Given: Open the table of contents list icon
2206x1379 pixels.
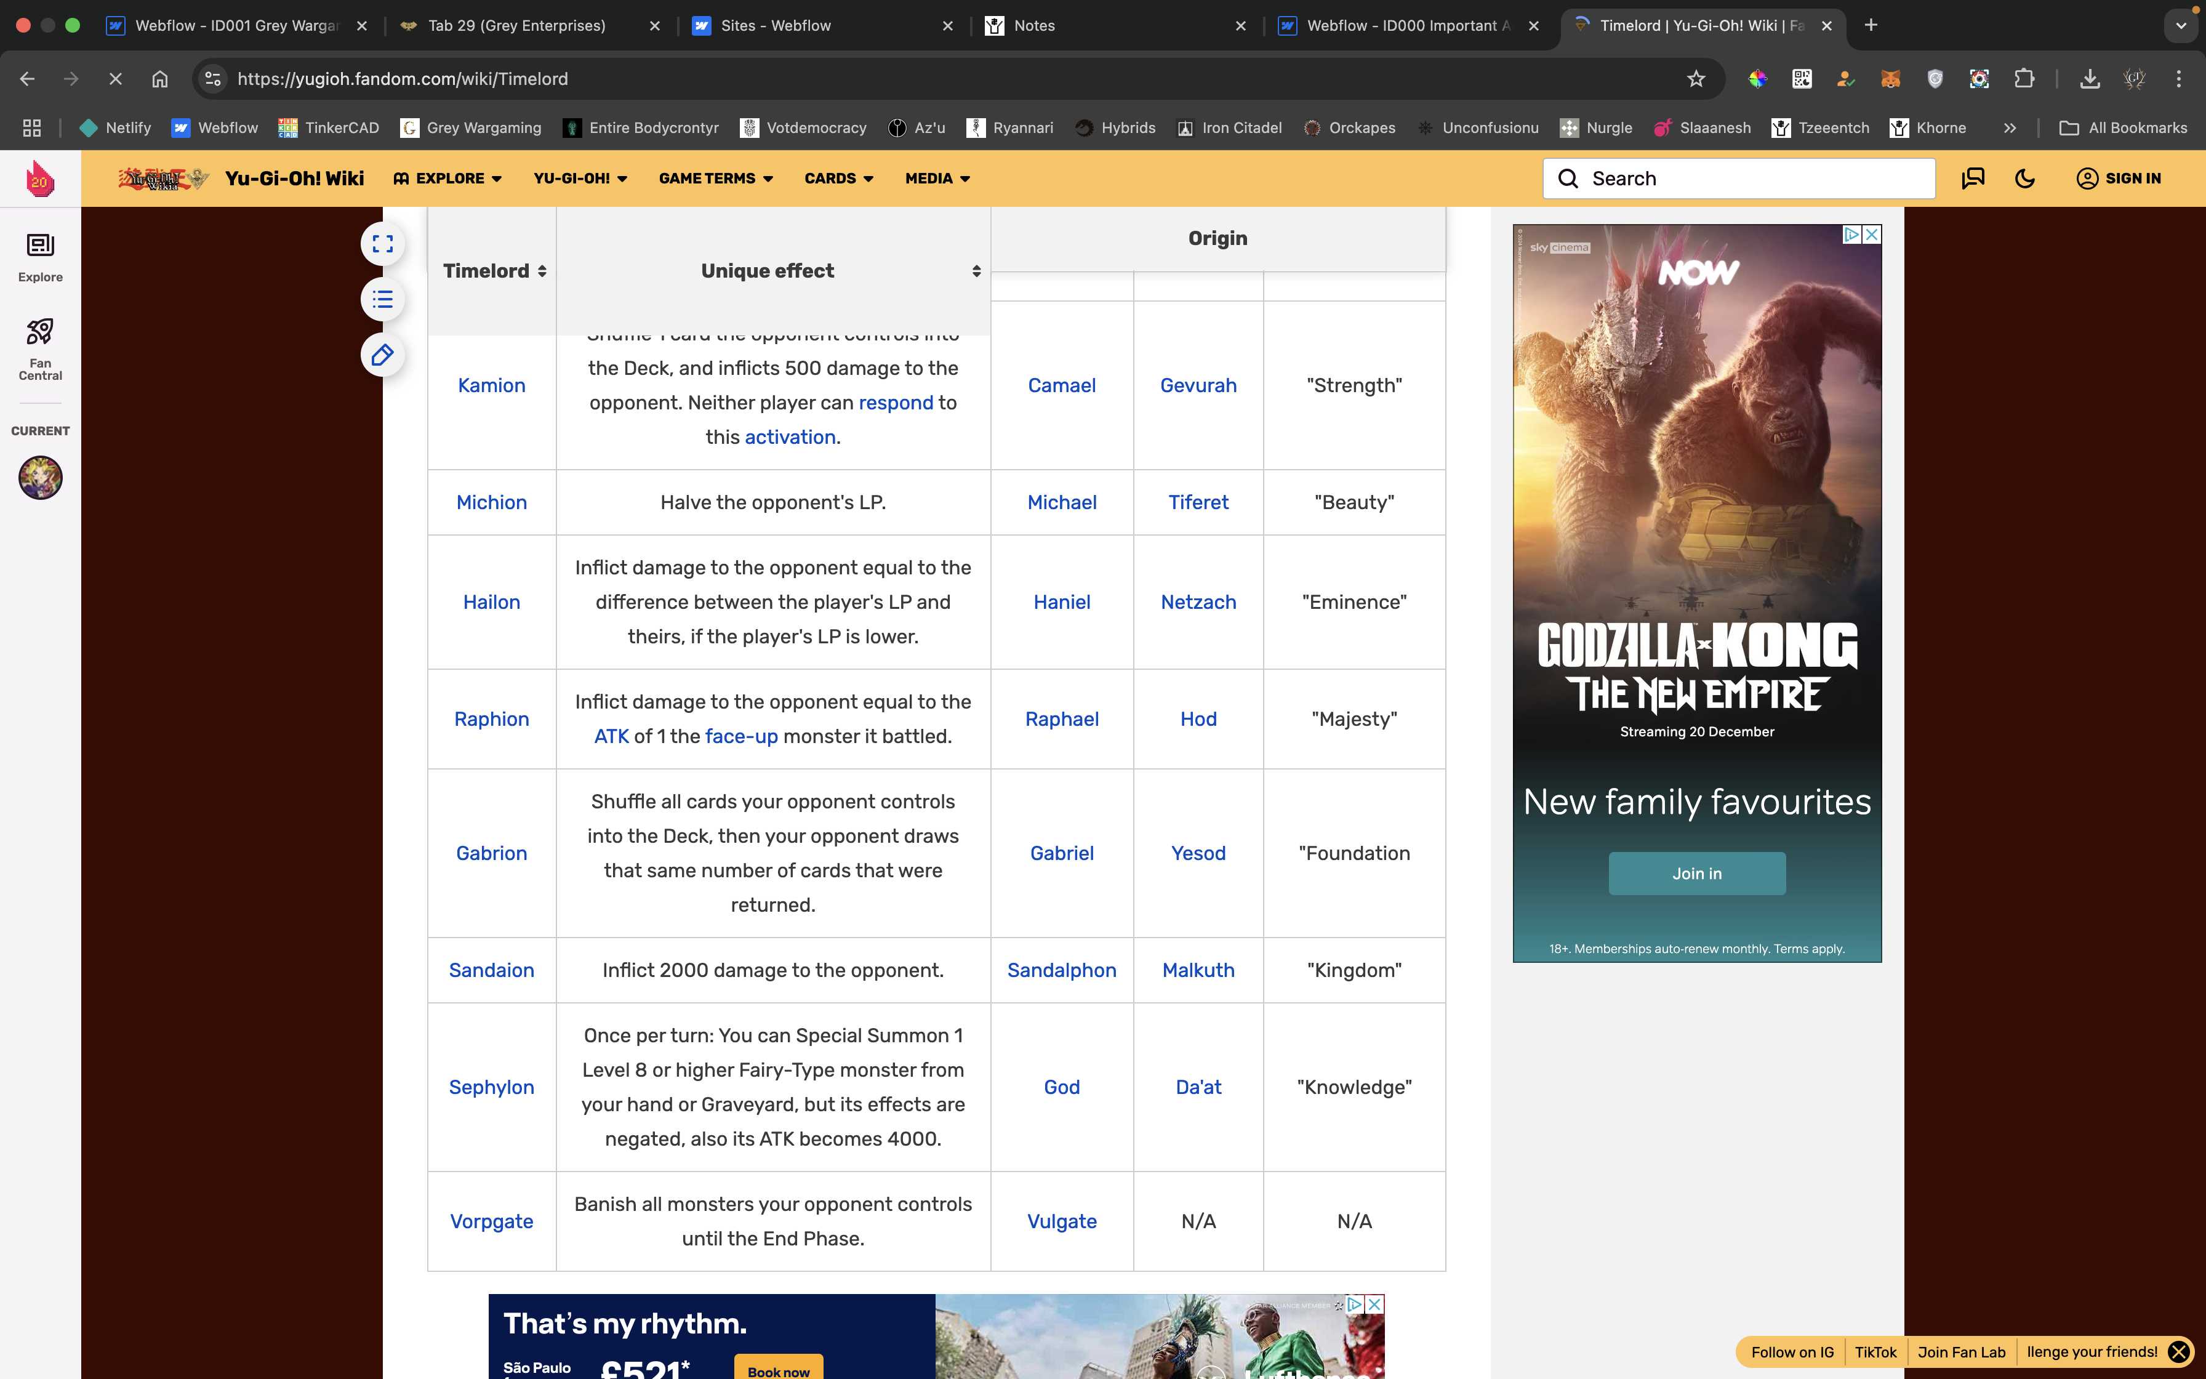Looking at the screenshot, I should pyautogui.click(x=383, y=299).
